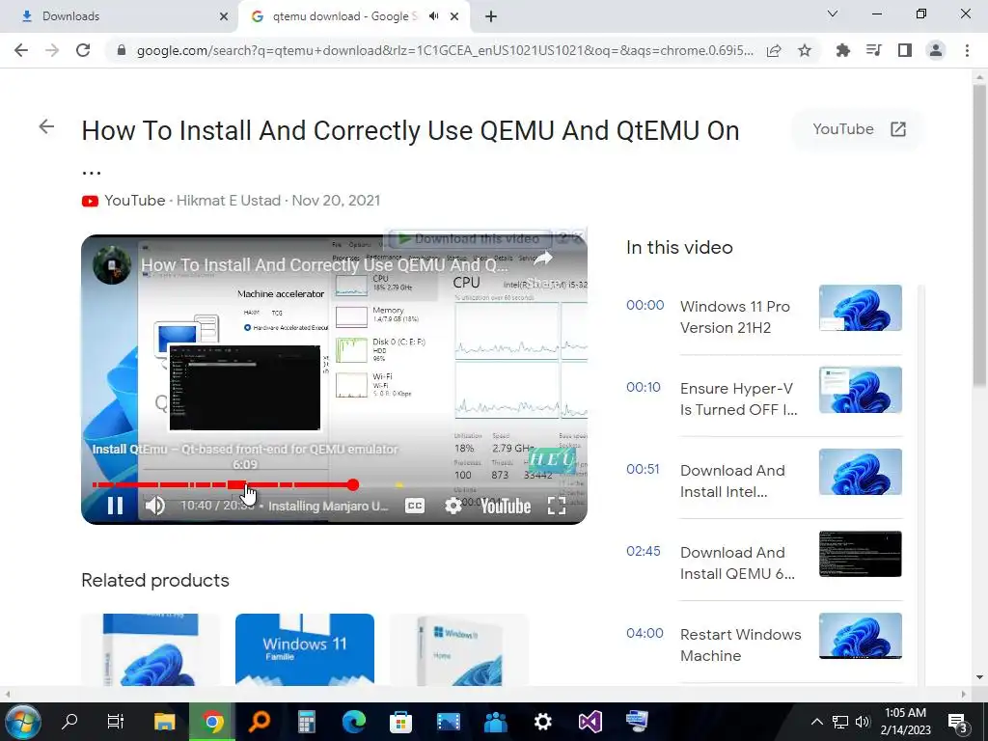Click the address bar URL
Image resolution: width=988 pixels, height=741 pixels.
pyautogui.click(x=445, y=50)
